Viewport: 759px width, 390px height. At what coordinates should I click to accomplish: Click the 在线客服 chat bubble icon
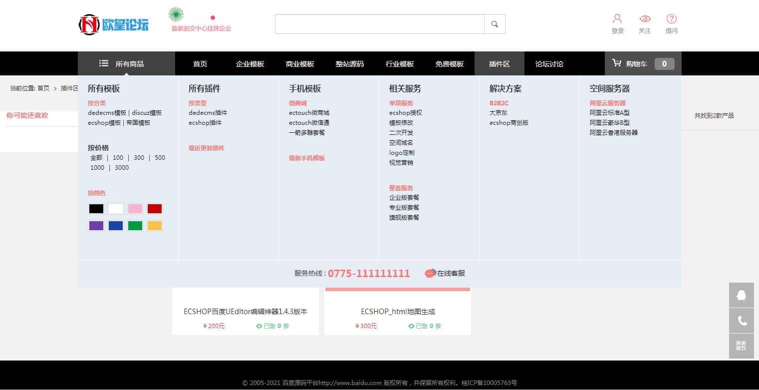pyautogui.click(x=430, y=273)
